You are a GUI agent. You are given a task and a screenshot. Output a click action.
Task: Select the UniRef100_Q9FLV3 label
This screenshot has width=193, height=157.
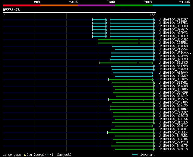coord(173,59)
